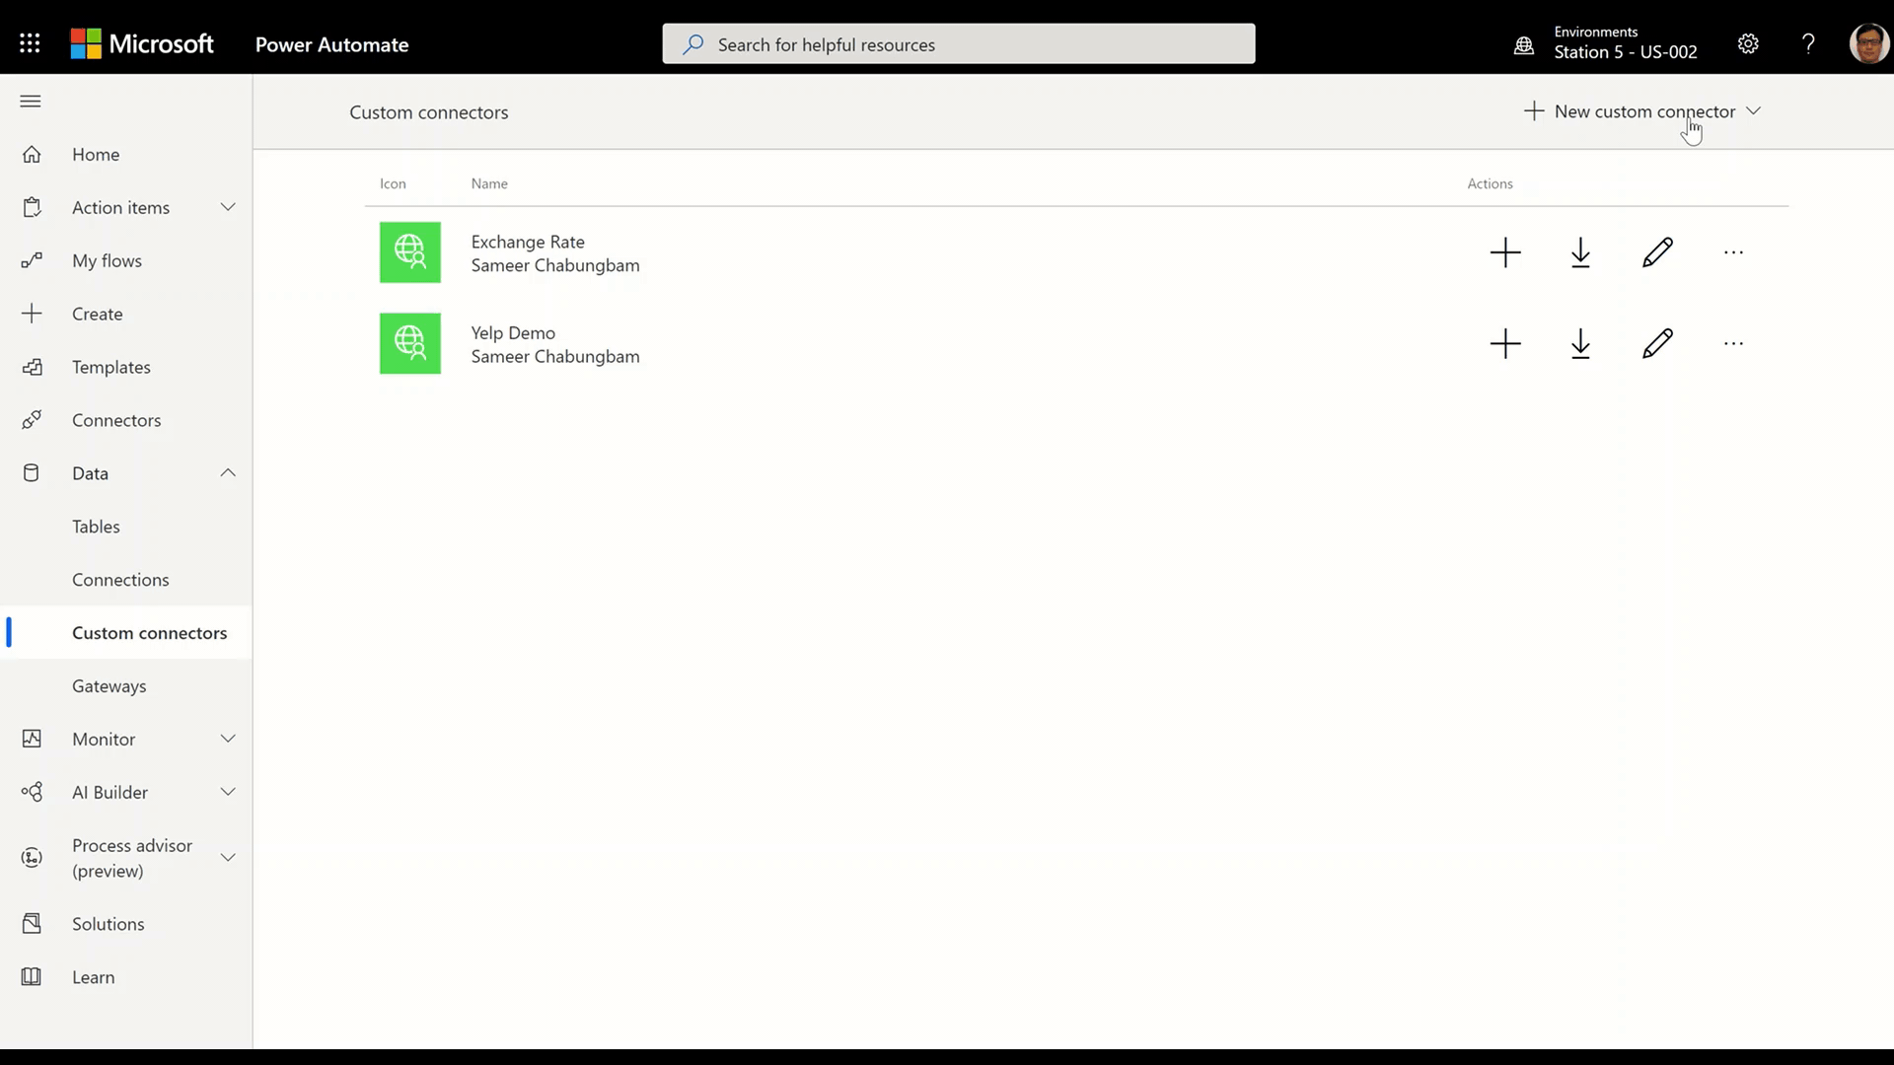
Task: Go to Connections under Data
Action: pyautogui.click(x=120, y=580)
